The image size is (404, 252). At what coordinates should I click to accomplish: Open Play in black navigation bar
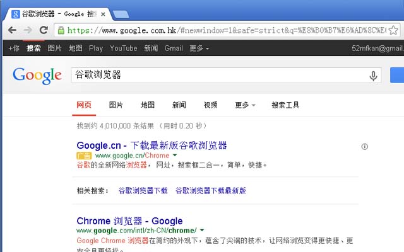(x=96, y=49)
